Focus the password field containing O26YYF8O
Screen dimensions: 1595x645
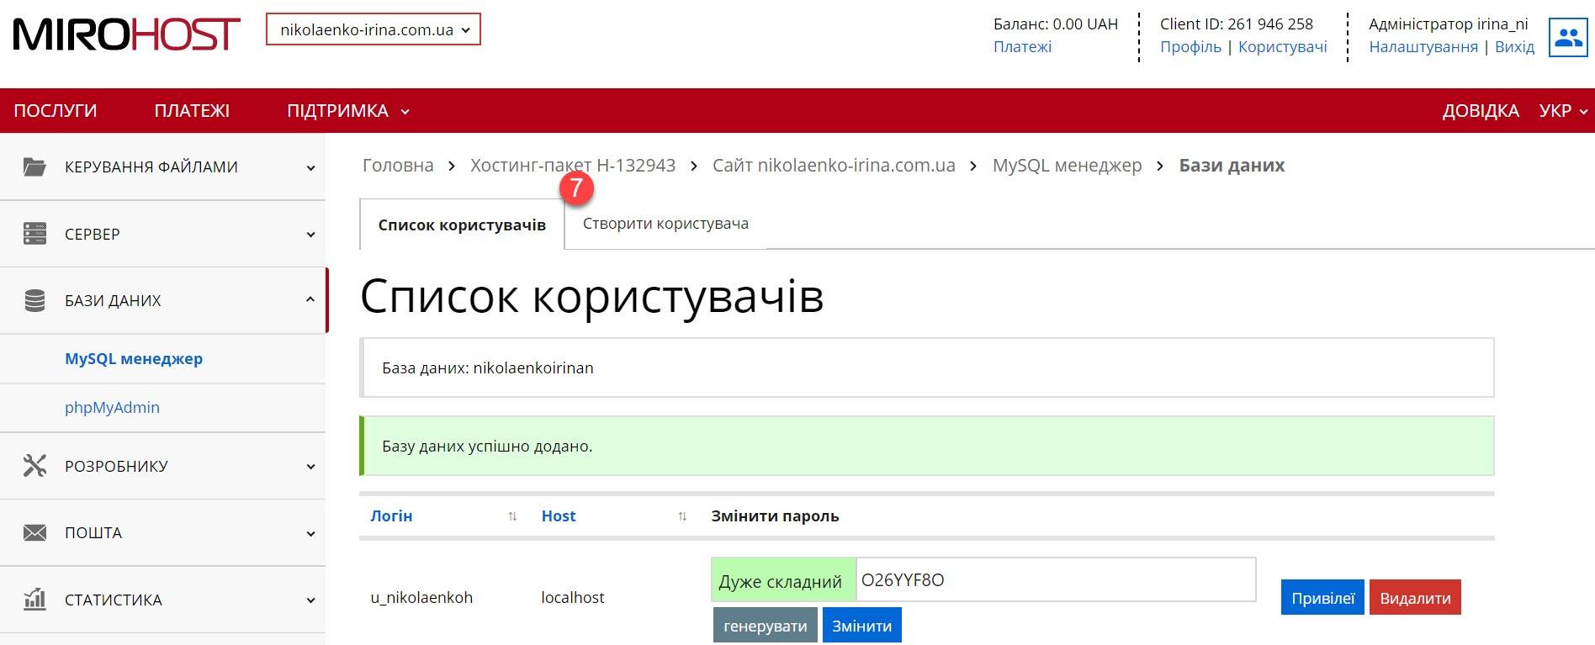tap(1056, 580)
